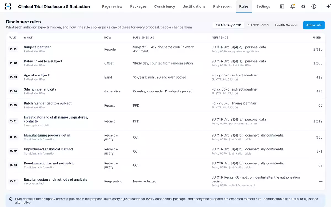Switch to EU CTR · CTIS rules
Viewport: 331px width, 207px height.
click(258, 25)
